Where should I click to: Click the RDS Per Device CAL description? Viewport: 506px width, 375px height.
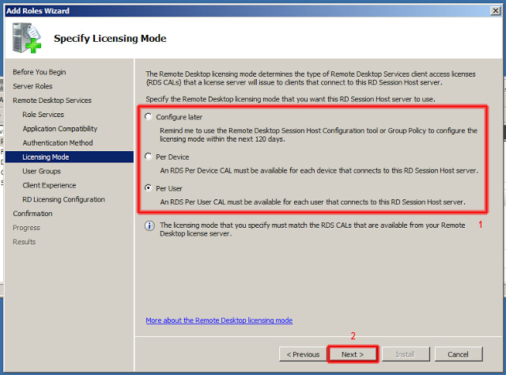pyautogui.click(x=319, y=171)
